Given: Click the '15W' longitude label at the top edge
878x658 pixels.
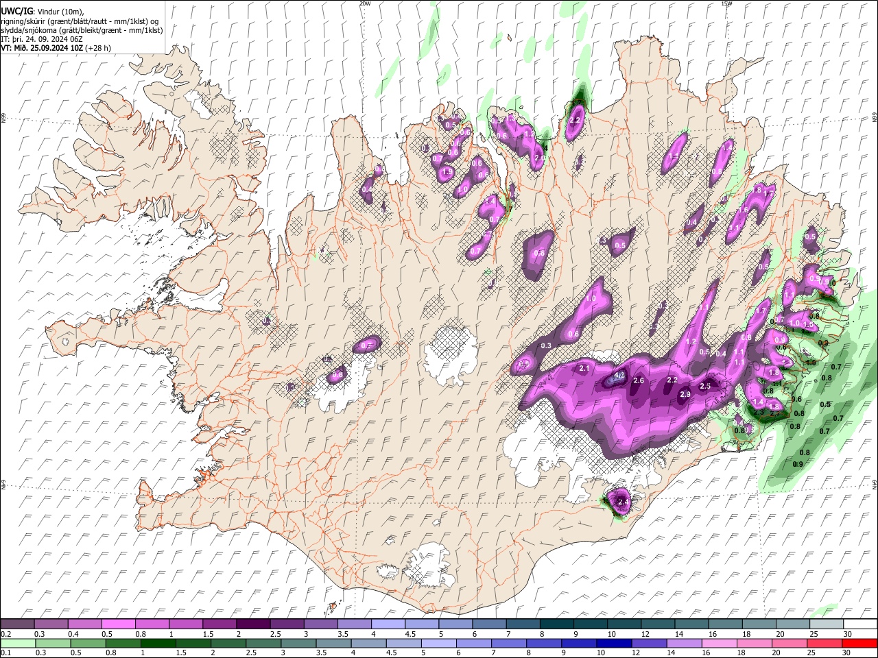Looking at the screenshot, I should tap(726, 3).
